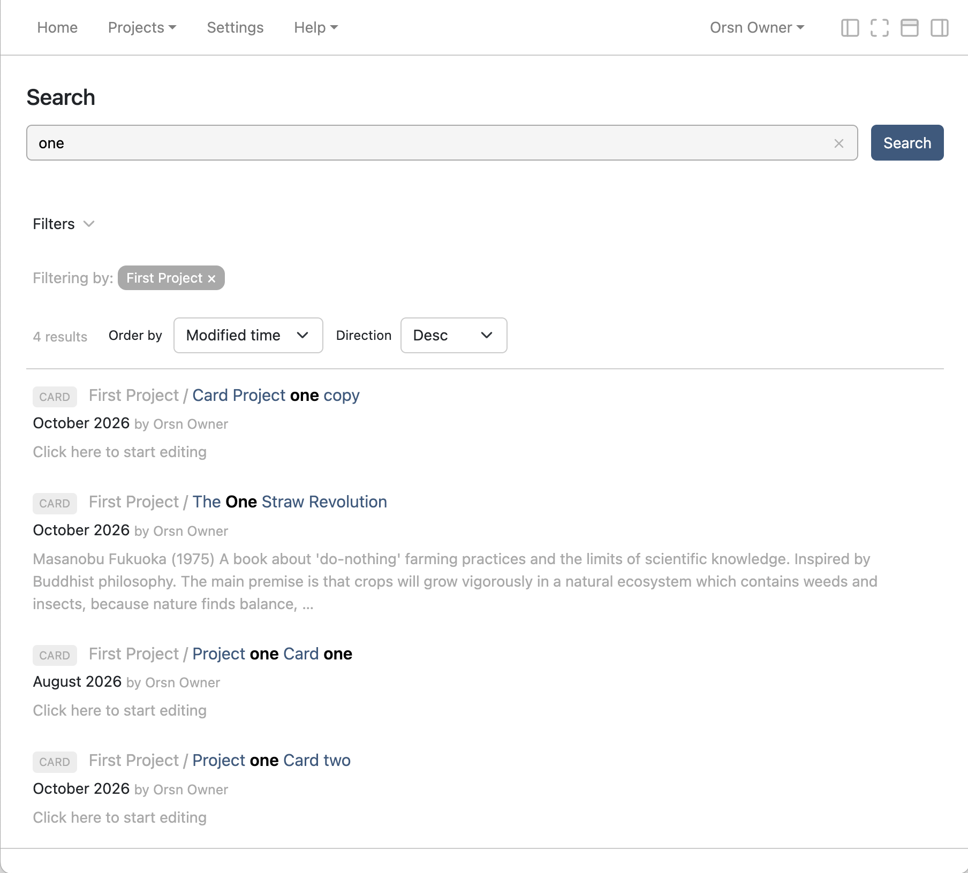Click the Masanobu Fukuoka description excerpt
The width and height of the screenshot is (968, 873).
[455, 581]
